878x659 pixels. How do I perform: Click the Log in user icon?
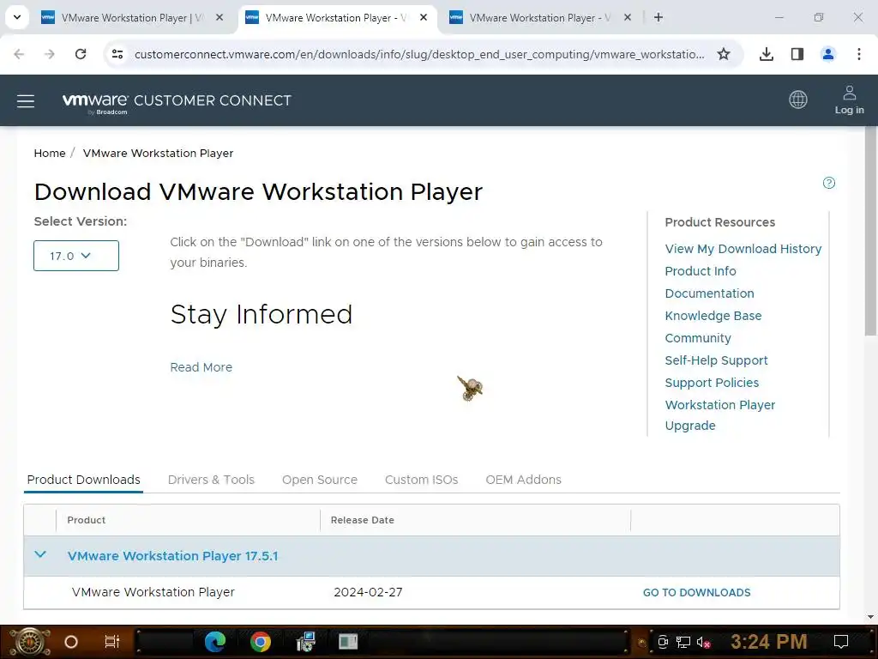point(849,100)
